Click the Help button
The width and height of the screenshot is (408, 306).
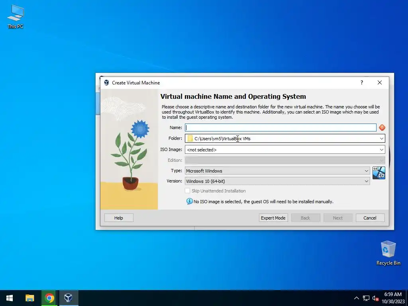pyautogui.click(x=119, y=218)
